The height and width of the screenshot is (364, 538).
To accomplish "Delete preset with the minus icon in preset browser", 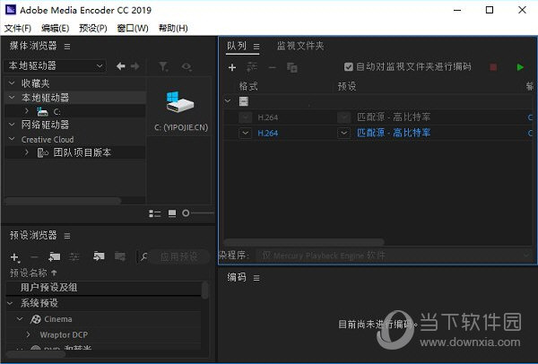I will pyautogui.click(x=34, y=257).
